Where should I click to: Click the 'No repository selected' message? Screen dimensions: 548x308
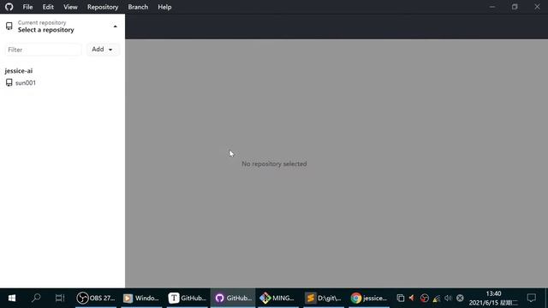[274, 163]
